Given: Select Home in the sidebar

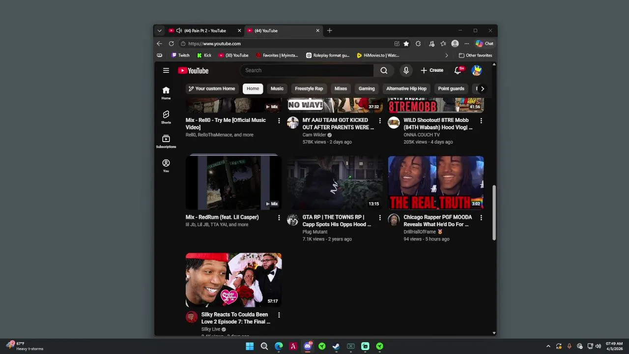Looking at the screenshot, I should [x=166, y=92].
